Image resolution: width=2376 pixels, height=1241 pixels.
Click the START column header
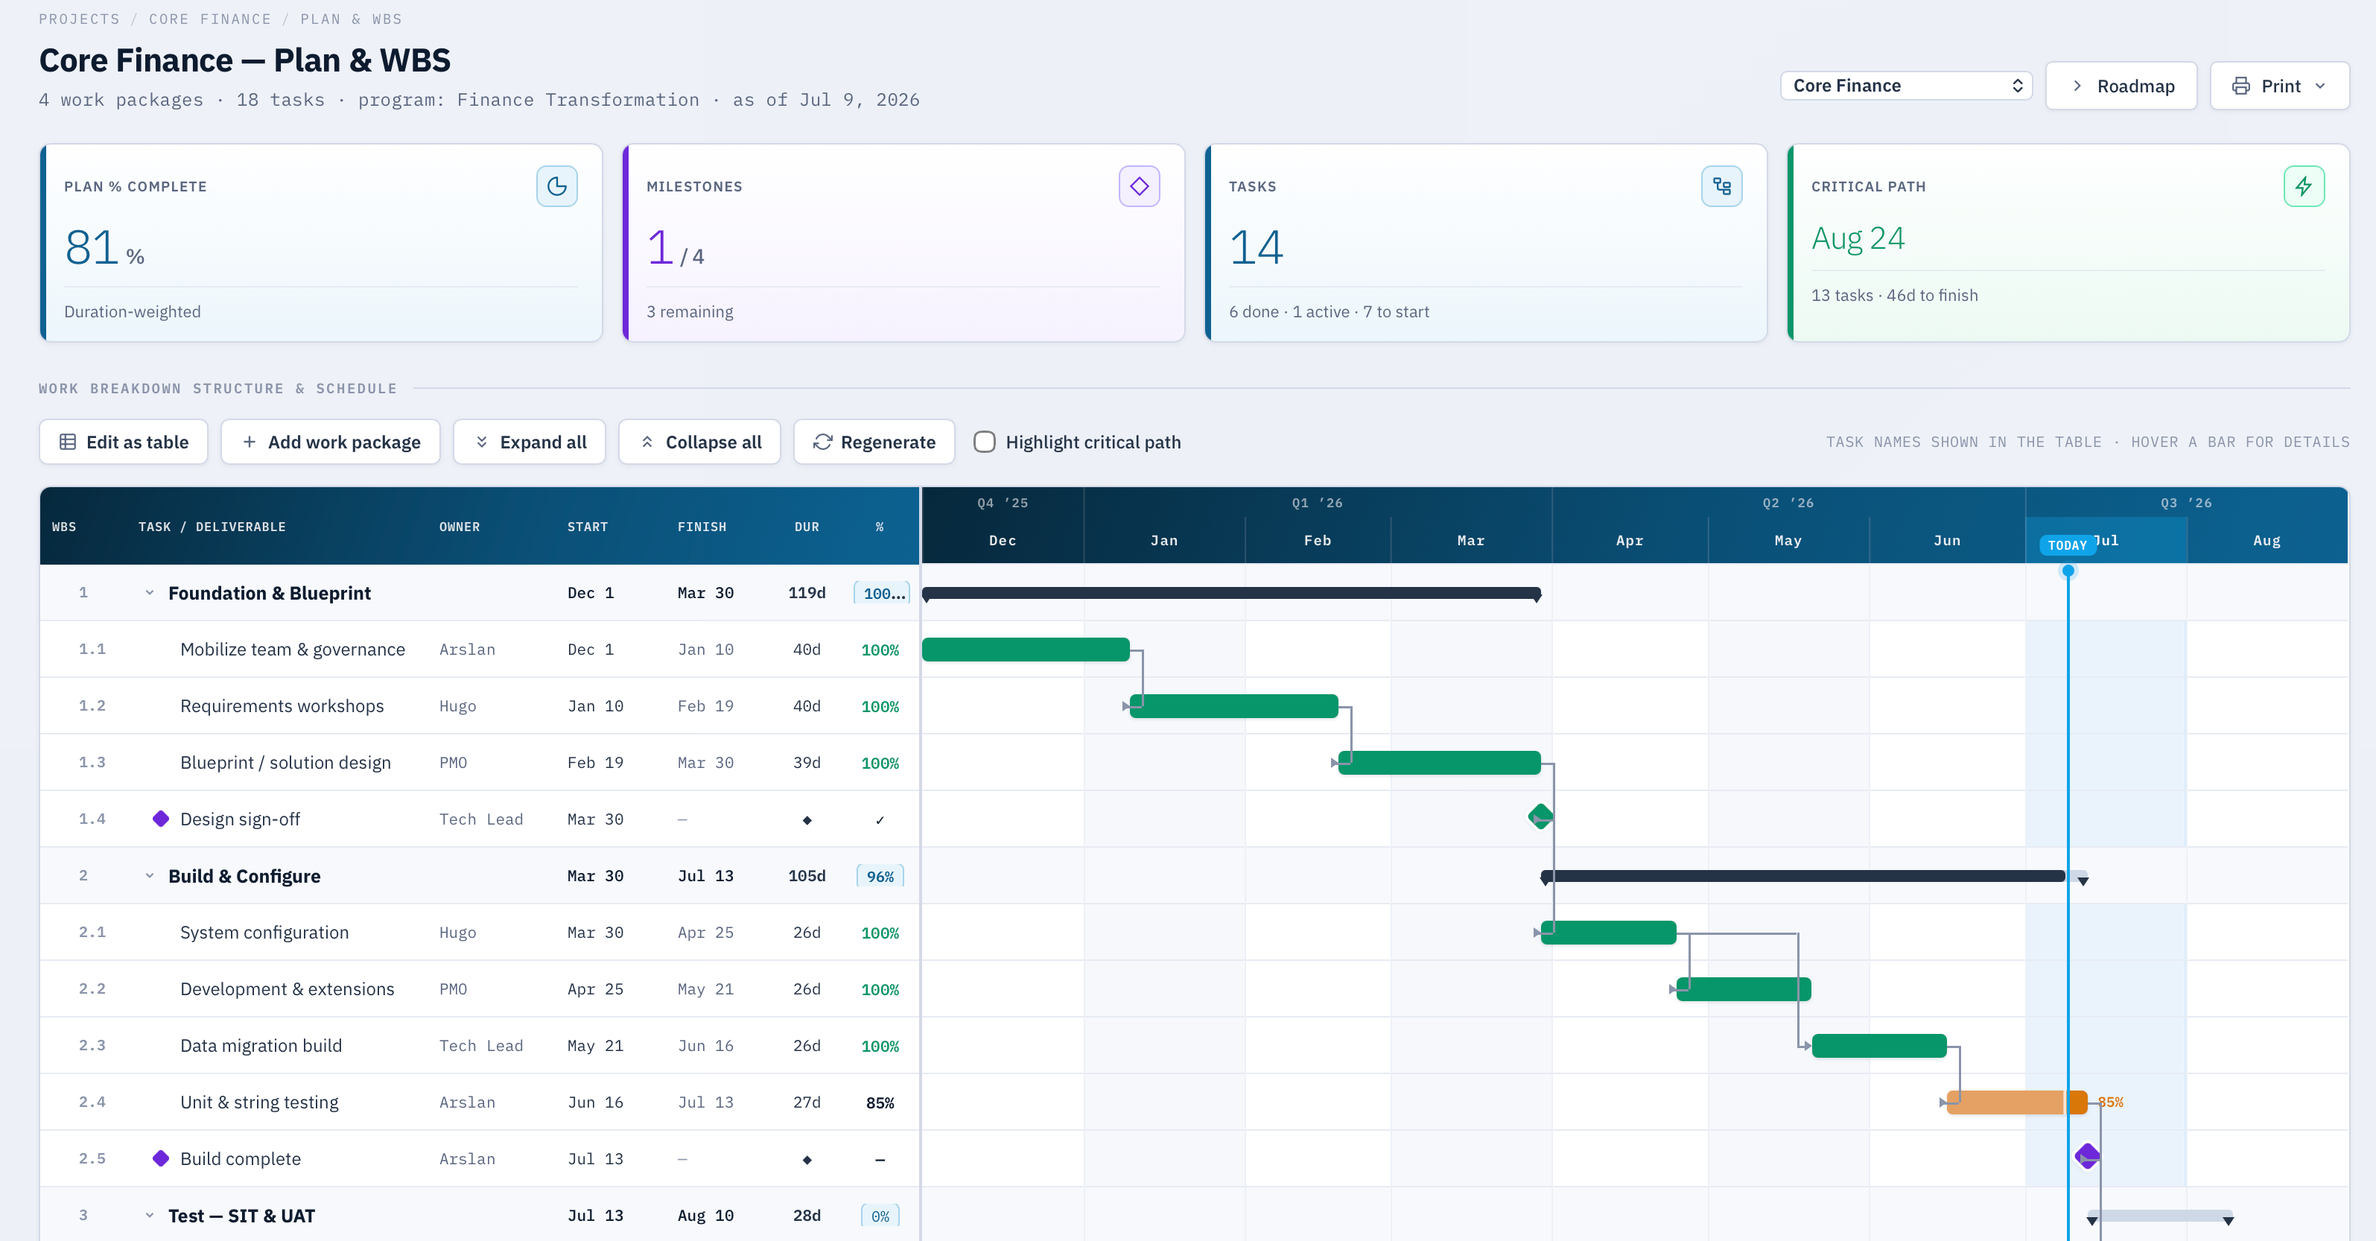[x=588, y=527]
